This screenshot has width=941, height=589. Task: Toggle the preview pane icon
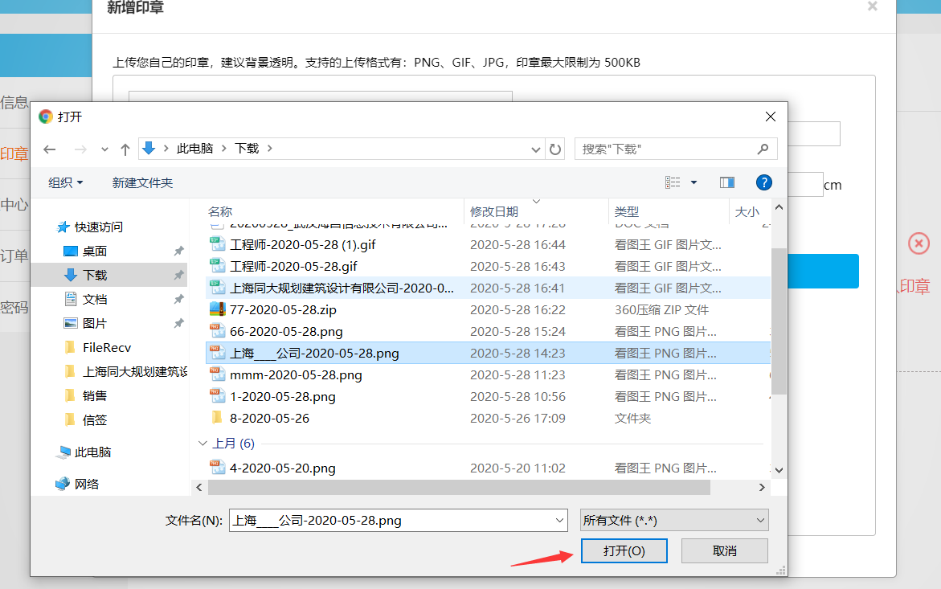tap(727, 182)
